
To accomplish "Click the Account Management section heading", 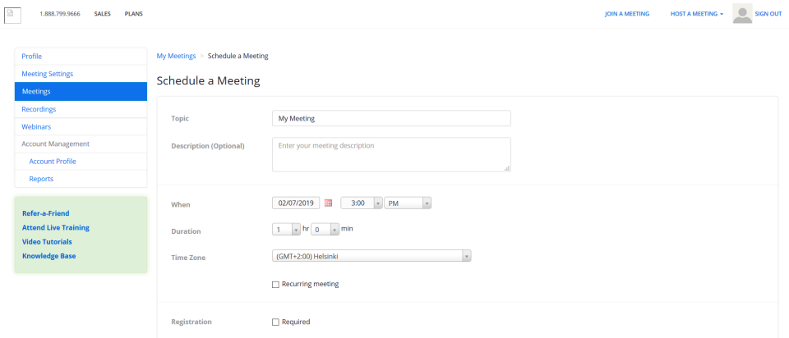I will [x=55, y=144].
